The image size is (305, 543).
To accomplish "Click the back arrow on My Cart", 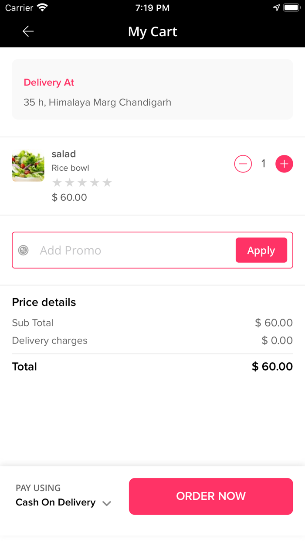I will pyautogui.click(x=28, y=31).
